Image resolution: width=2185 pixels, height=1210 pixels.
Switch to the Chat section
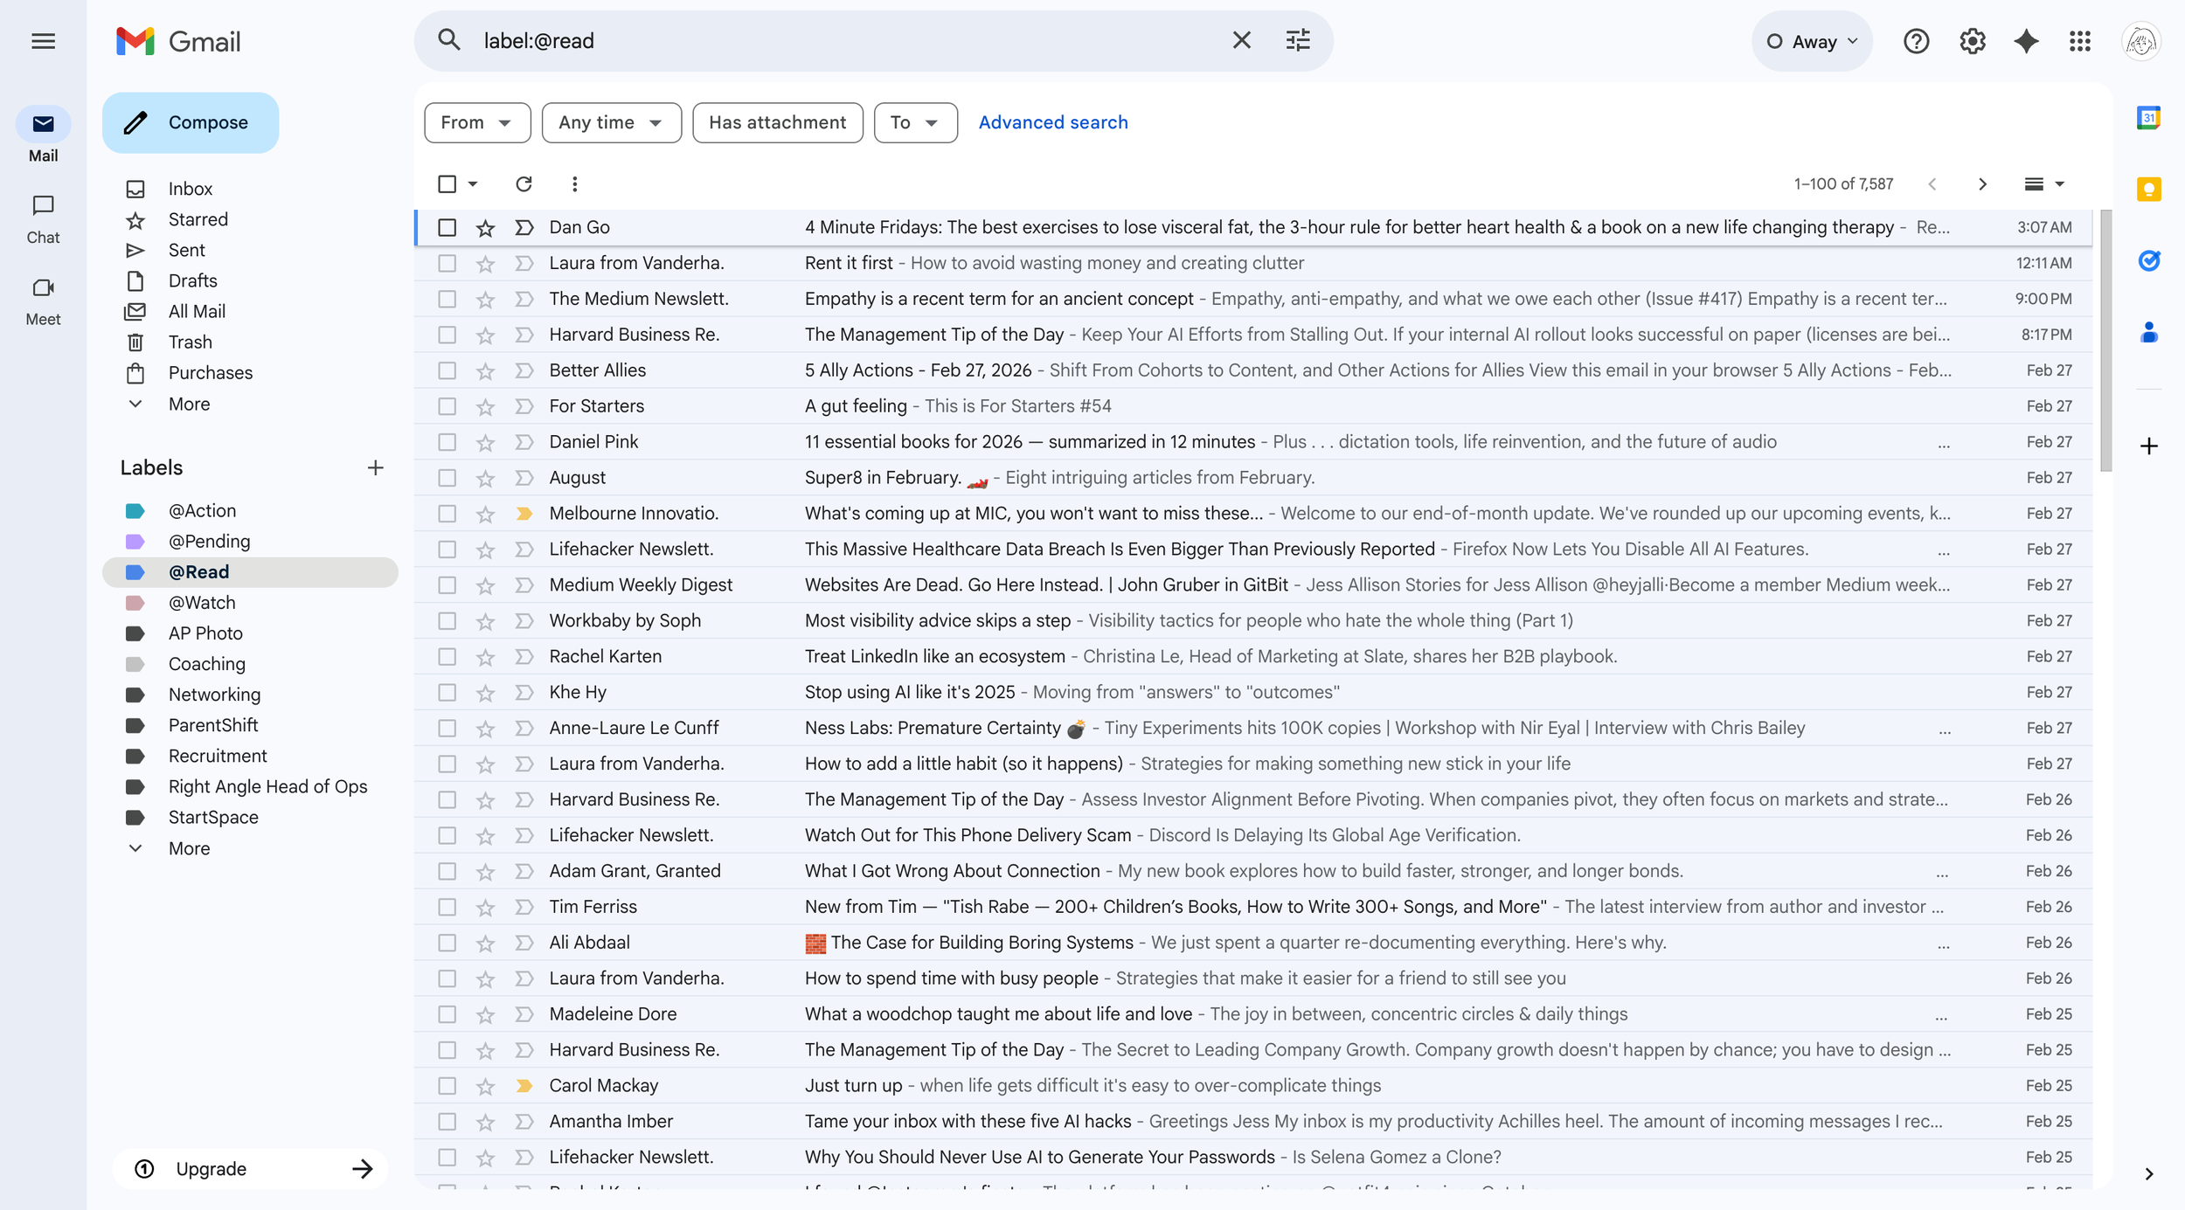tap(43, 218)
